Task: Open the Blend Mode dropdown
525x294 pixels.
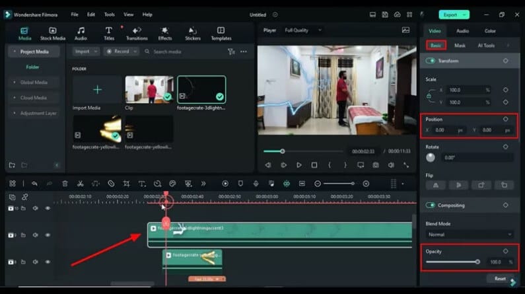Action: 469,235
